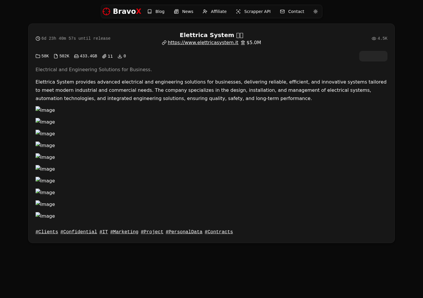Toggle the light/dark theme sun icon

coord(315,11)
